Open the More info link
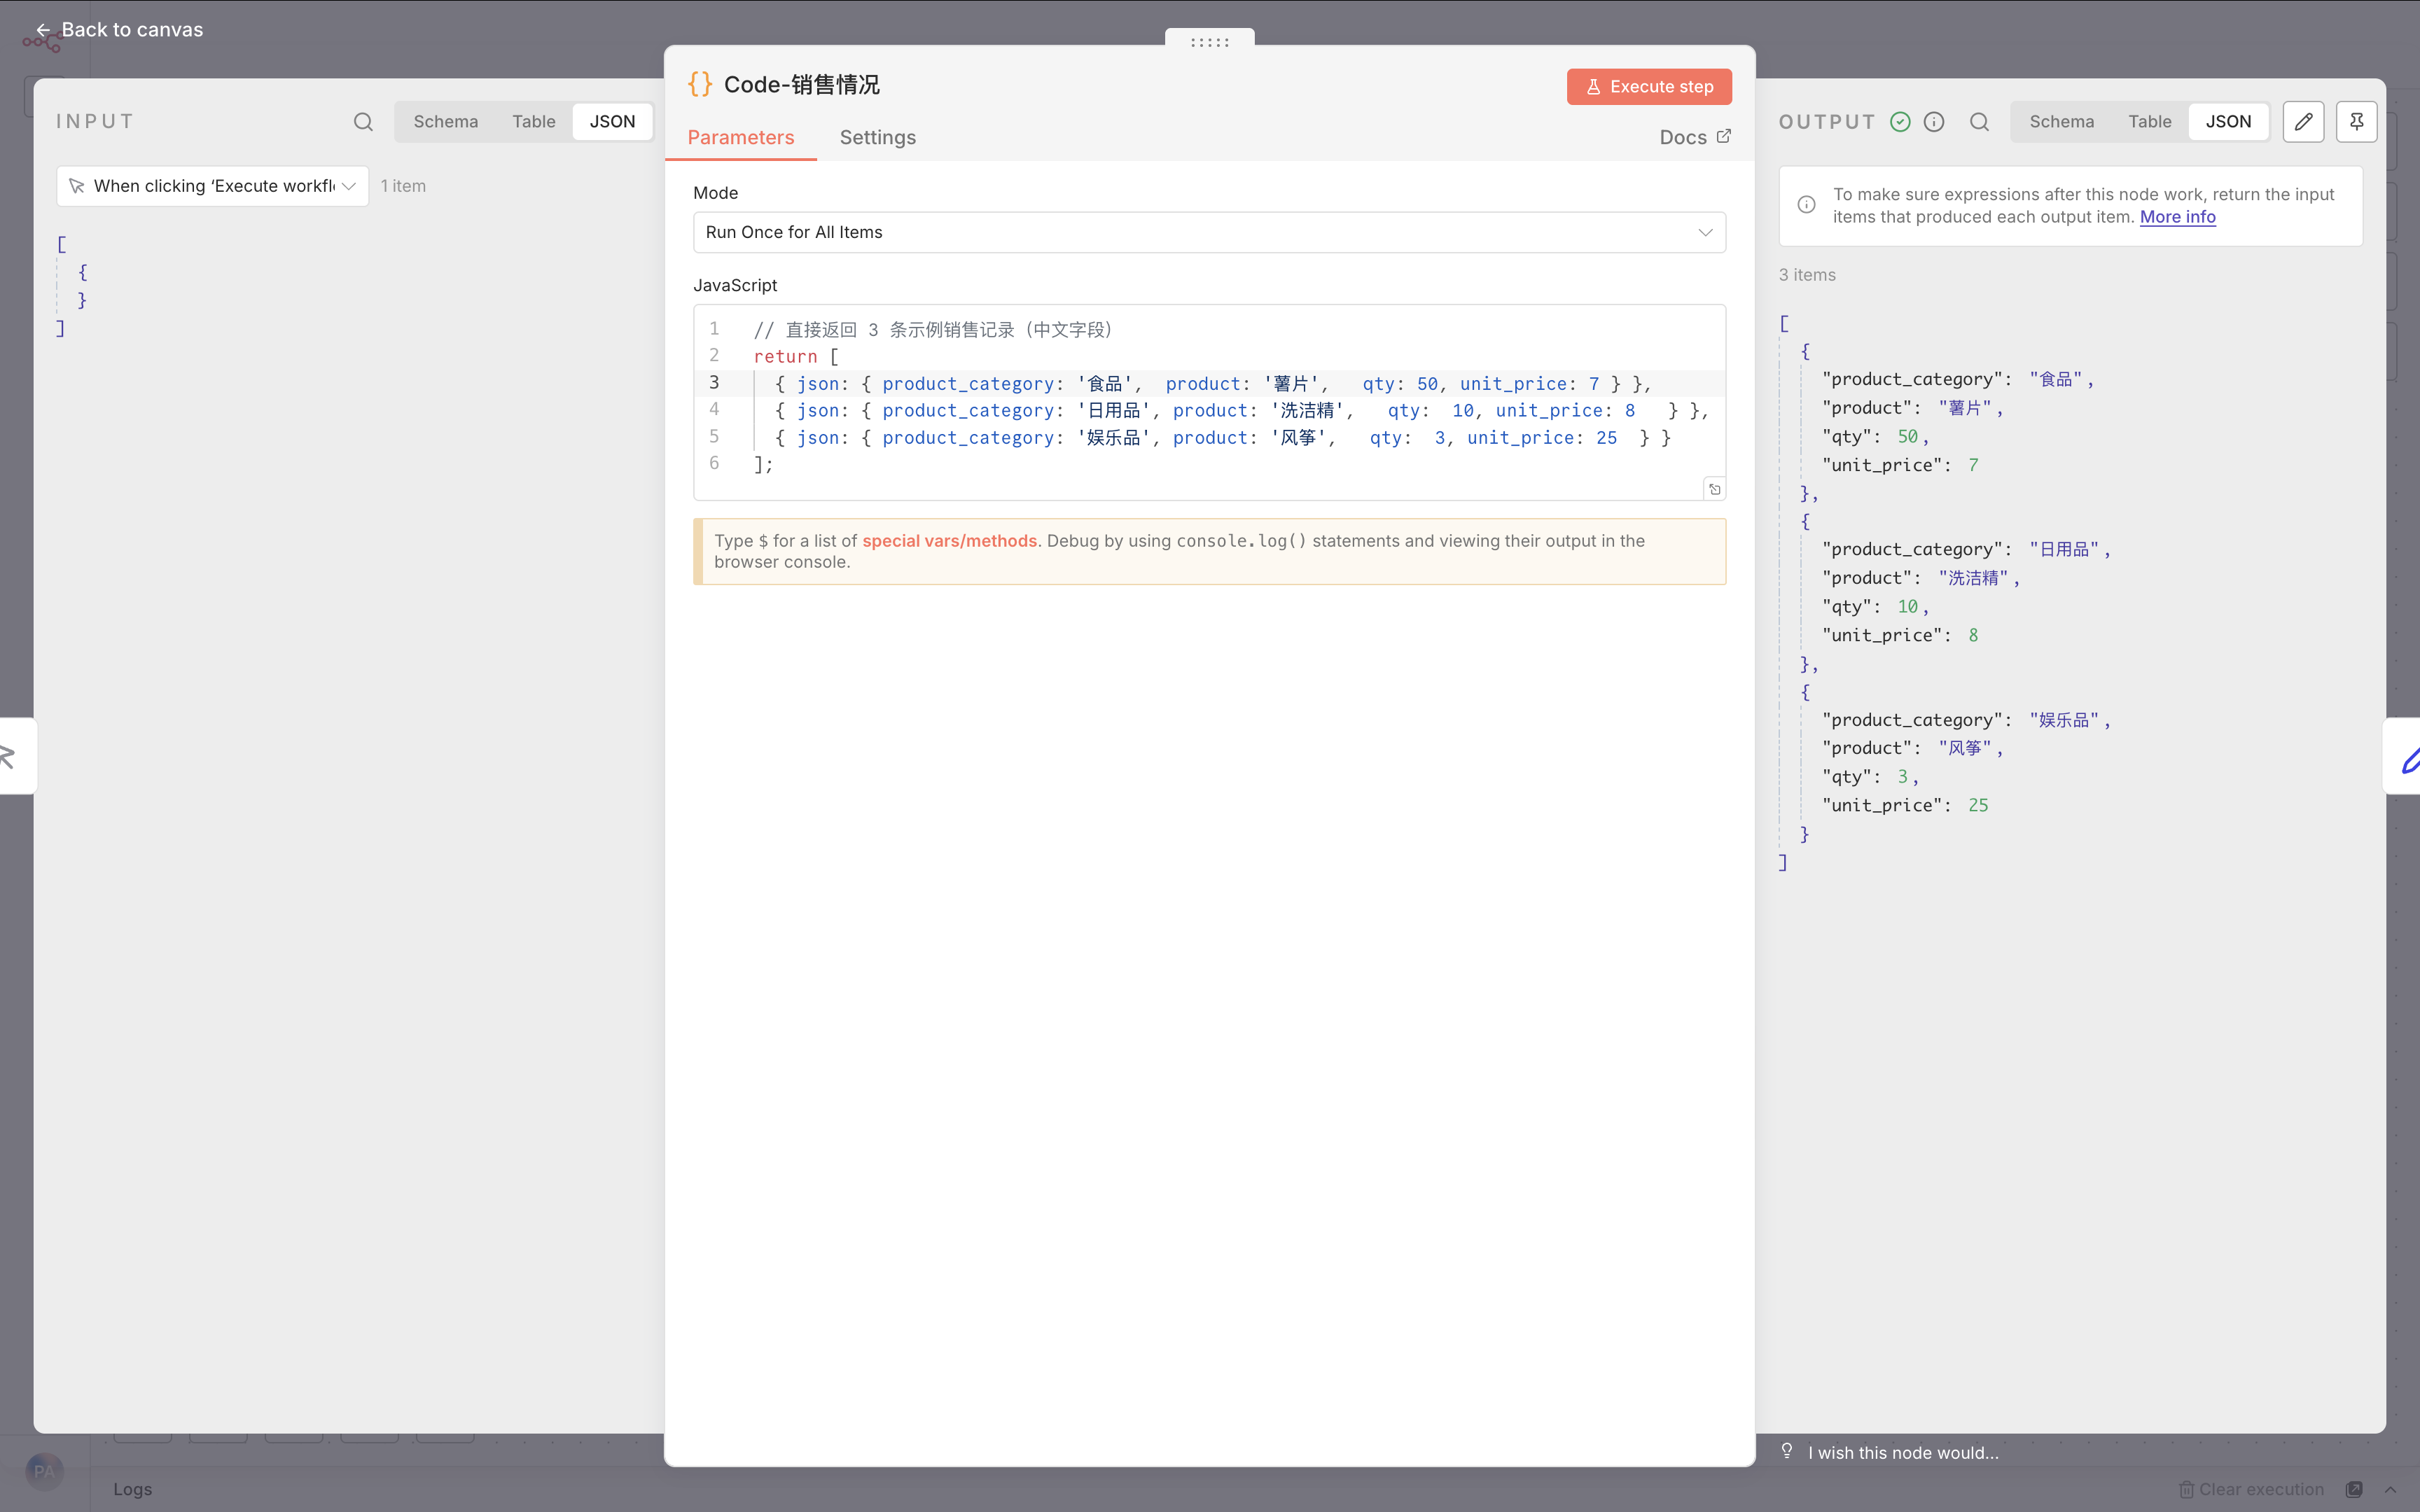Screen dimensions: 2420x1512 [x=2177, y=217]
